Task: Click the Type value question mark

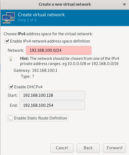Action: click(x=33, y=76)
